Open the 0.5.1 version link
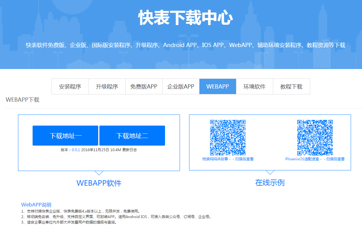 (76, 150)
